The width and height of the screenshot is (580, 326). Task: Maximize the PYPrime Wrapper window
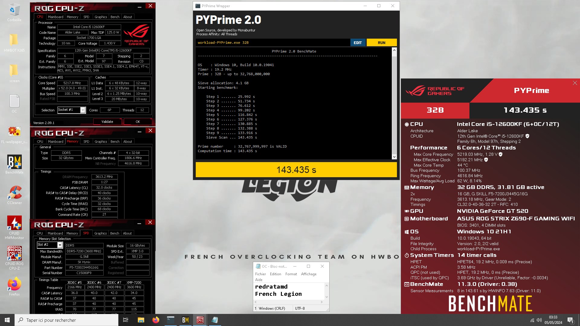pyautogui.click(x=379, y=6)
